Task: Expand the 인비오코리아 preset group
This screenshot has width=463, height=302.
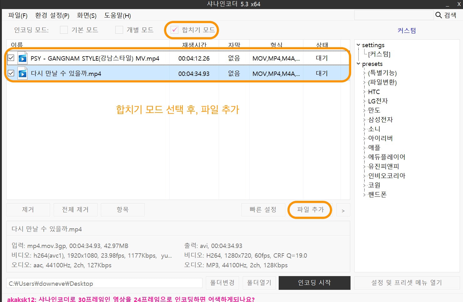Action: (x=364, y=176)
